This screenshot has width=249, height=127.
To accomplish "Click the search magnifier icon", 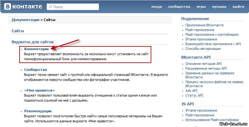I will (x=50, y=7).
